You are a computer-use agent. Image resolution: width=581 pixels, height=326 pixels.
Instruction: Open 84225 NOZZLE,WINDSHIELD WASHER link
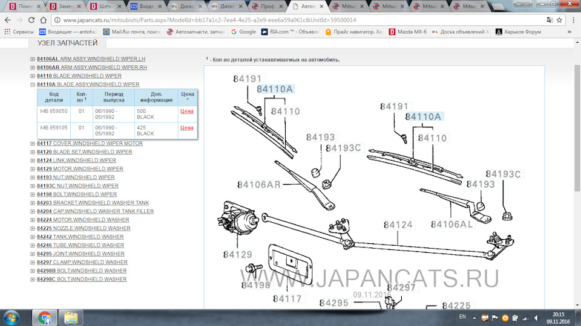[x=84, y=228]
